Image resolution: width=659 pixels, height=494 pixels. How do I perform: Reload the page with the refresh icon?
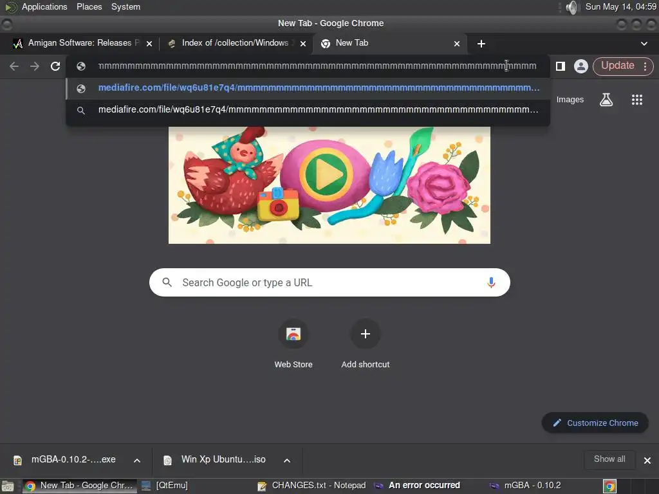(55, 66)
